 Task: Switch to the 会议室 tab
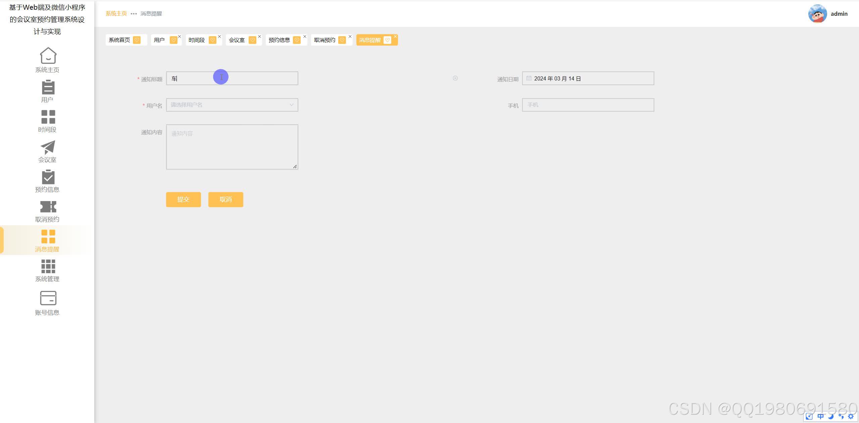point(237,40)
